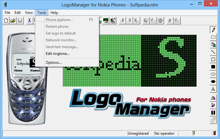Screen dimensions: 220x139
Task: Click the grayed phone silhouette icon
Action: point(170,21)
